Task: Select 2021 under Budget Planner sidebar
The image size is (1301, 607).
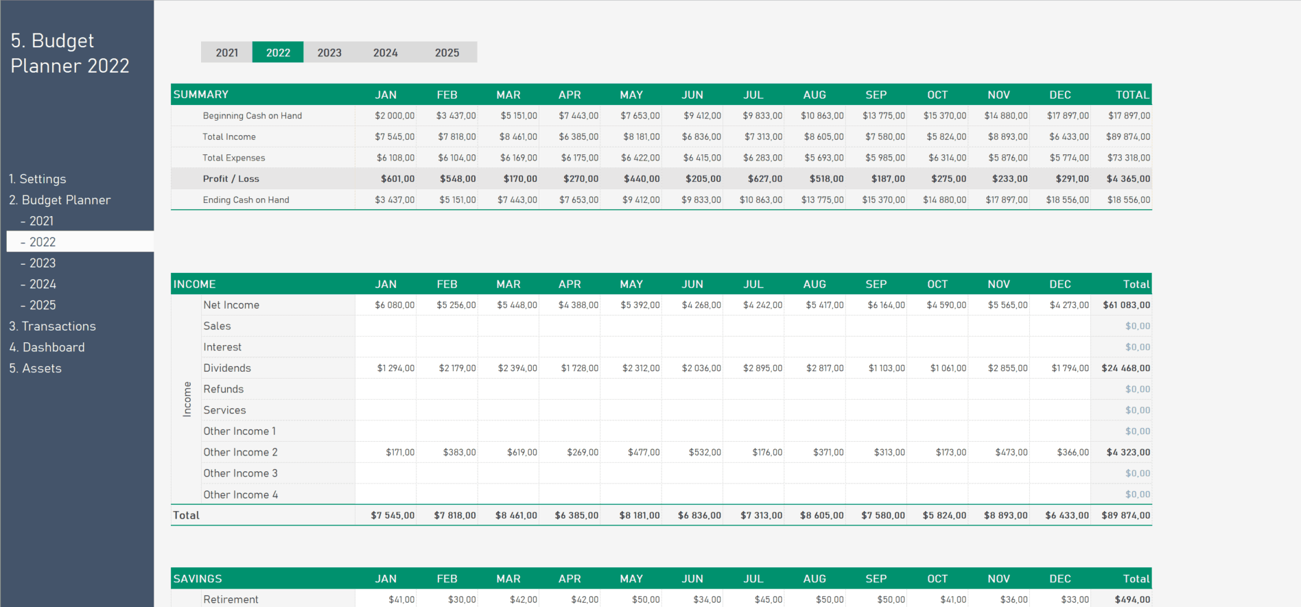Action: [x=41, y=221]
